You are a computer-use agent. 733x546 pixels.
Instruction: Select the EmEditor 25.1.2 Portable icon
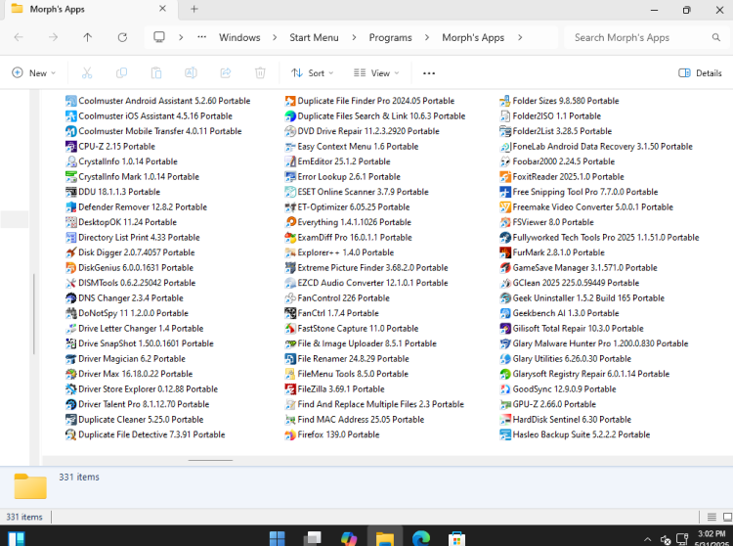(x=290, y=161)
